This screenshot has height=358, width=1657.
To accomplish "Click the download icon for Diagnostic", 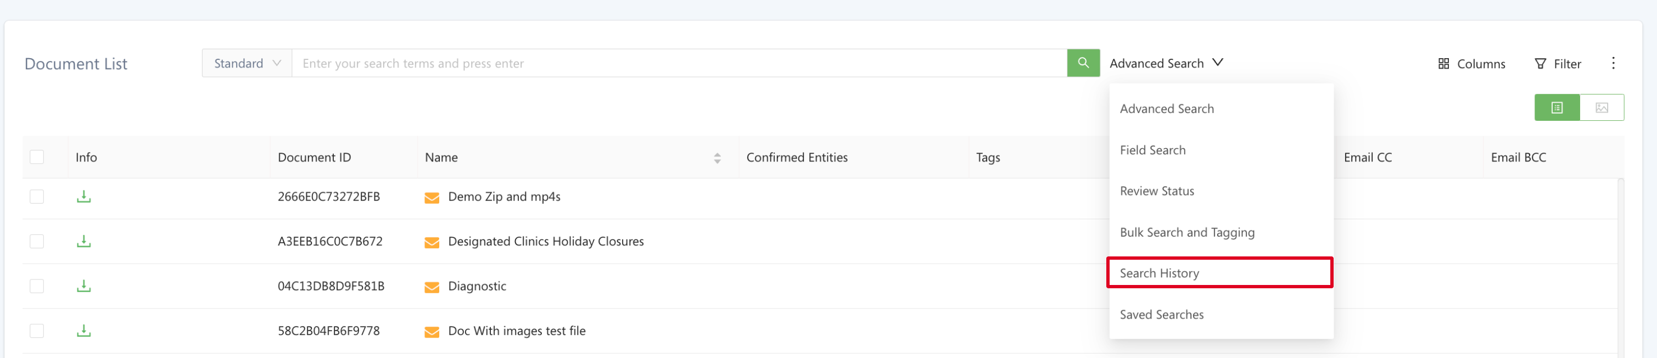I will [83, 286].
